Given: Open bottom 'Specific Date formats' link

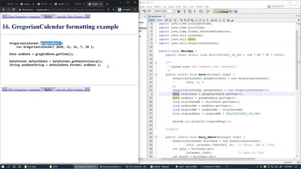Looking at the screenshot, I should (x=70, y=89).
